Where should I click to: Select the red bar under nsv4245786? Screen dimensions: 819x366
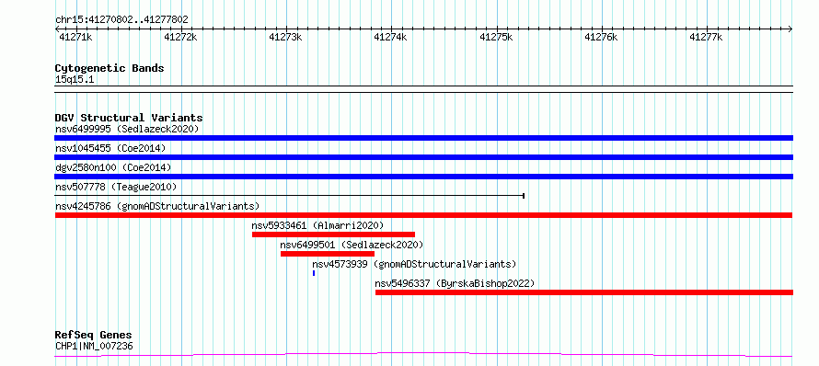(x=423, y=215)
